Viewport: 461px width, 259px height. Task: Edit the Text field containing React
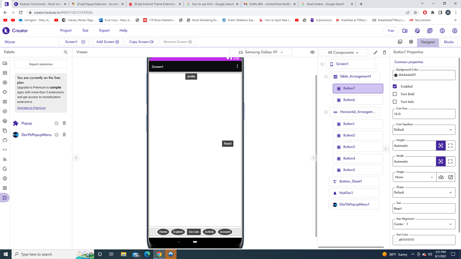(x=424, y=209)
